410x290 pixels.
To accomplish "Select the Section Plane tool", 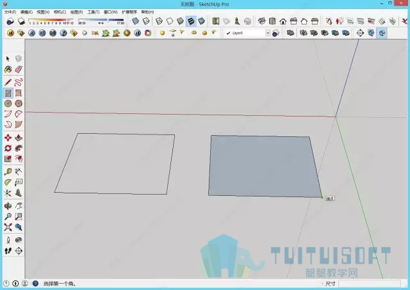I will [19, 251].
